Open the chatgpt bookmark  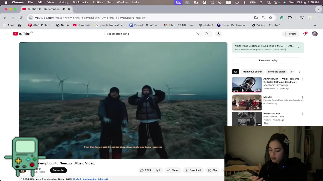[206, 25]
